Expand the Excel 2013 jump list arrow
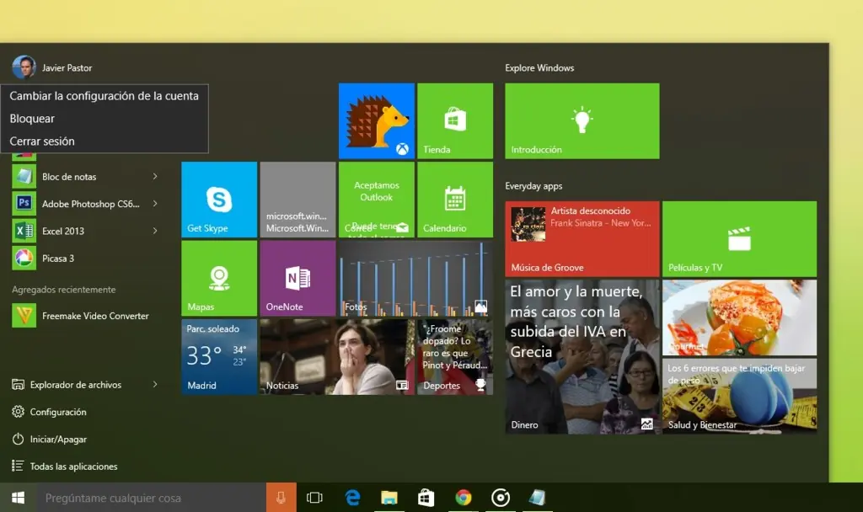This screenshot has width=863, height=512. pyautogui.click(x=155, y=231)
